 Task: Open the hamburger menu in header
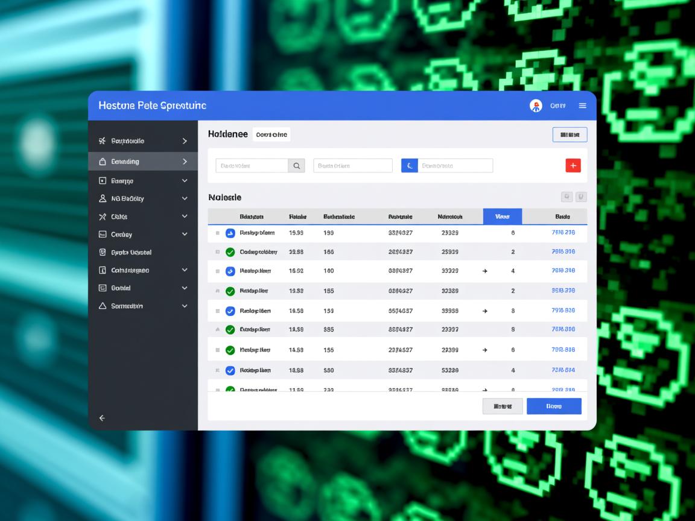pyautogui.click(x=582, y=106)
